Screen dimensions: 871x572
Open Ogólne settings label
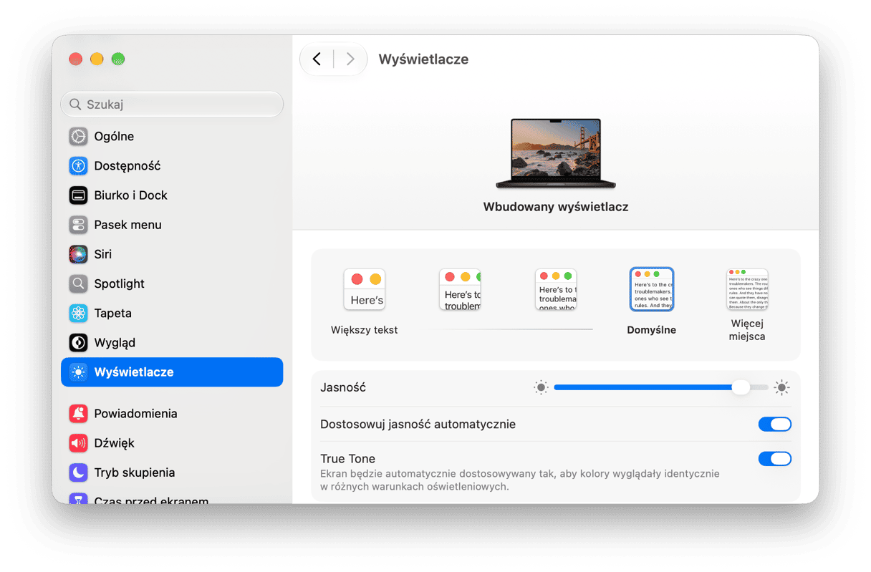click(114, 136)
